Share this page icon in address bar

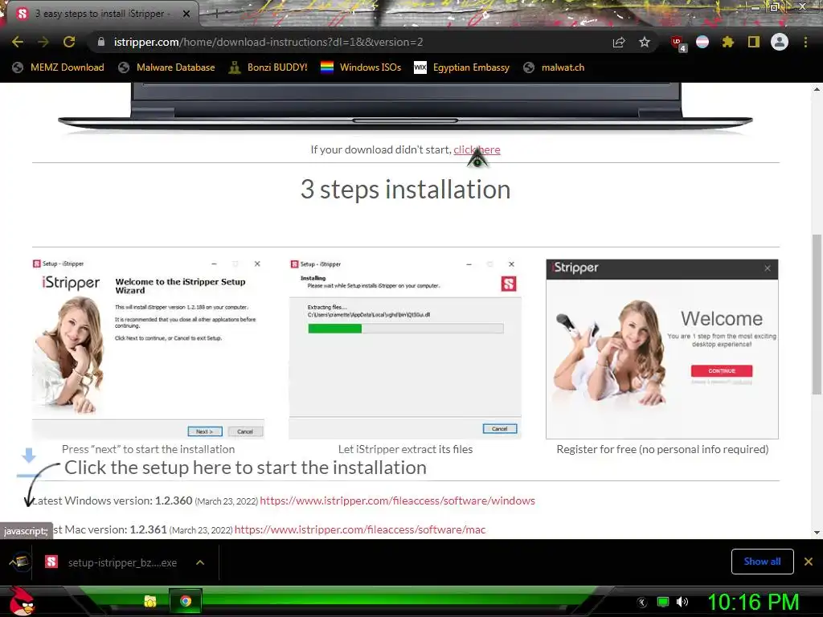tap(619, 42)
